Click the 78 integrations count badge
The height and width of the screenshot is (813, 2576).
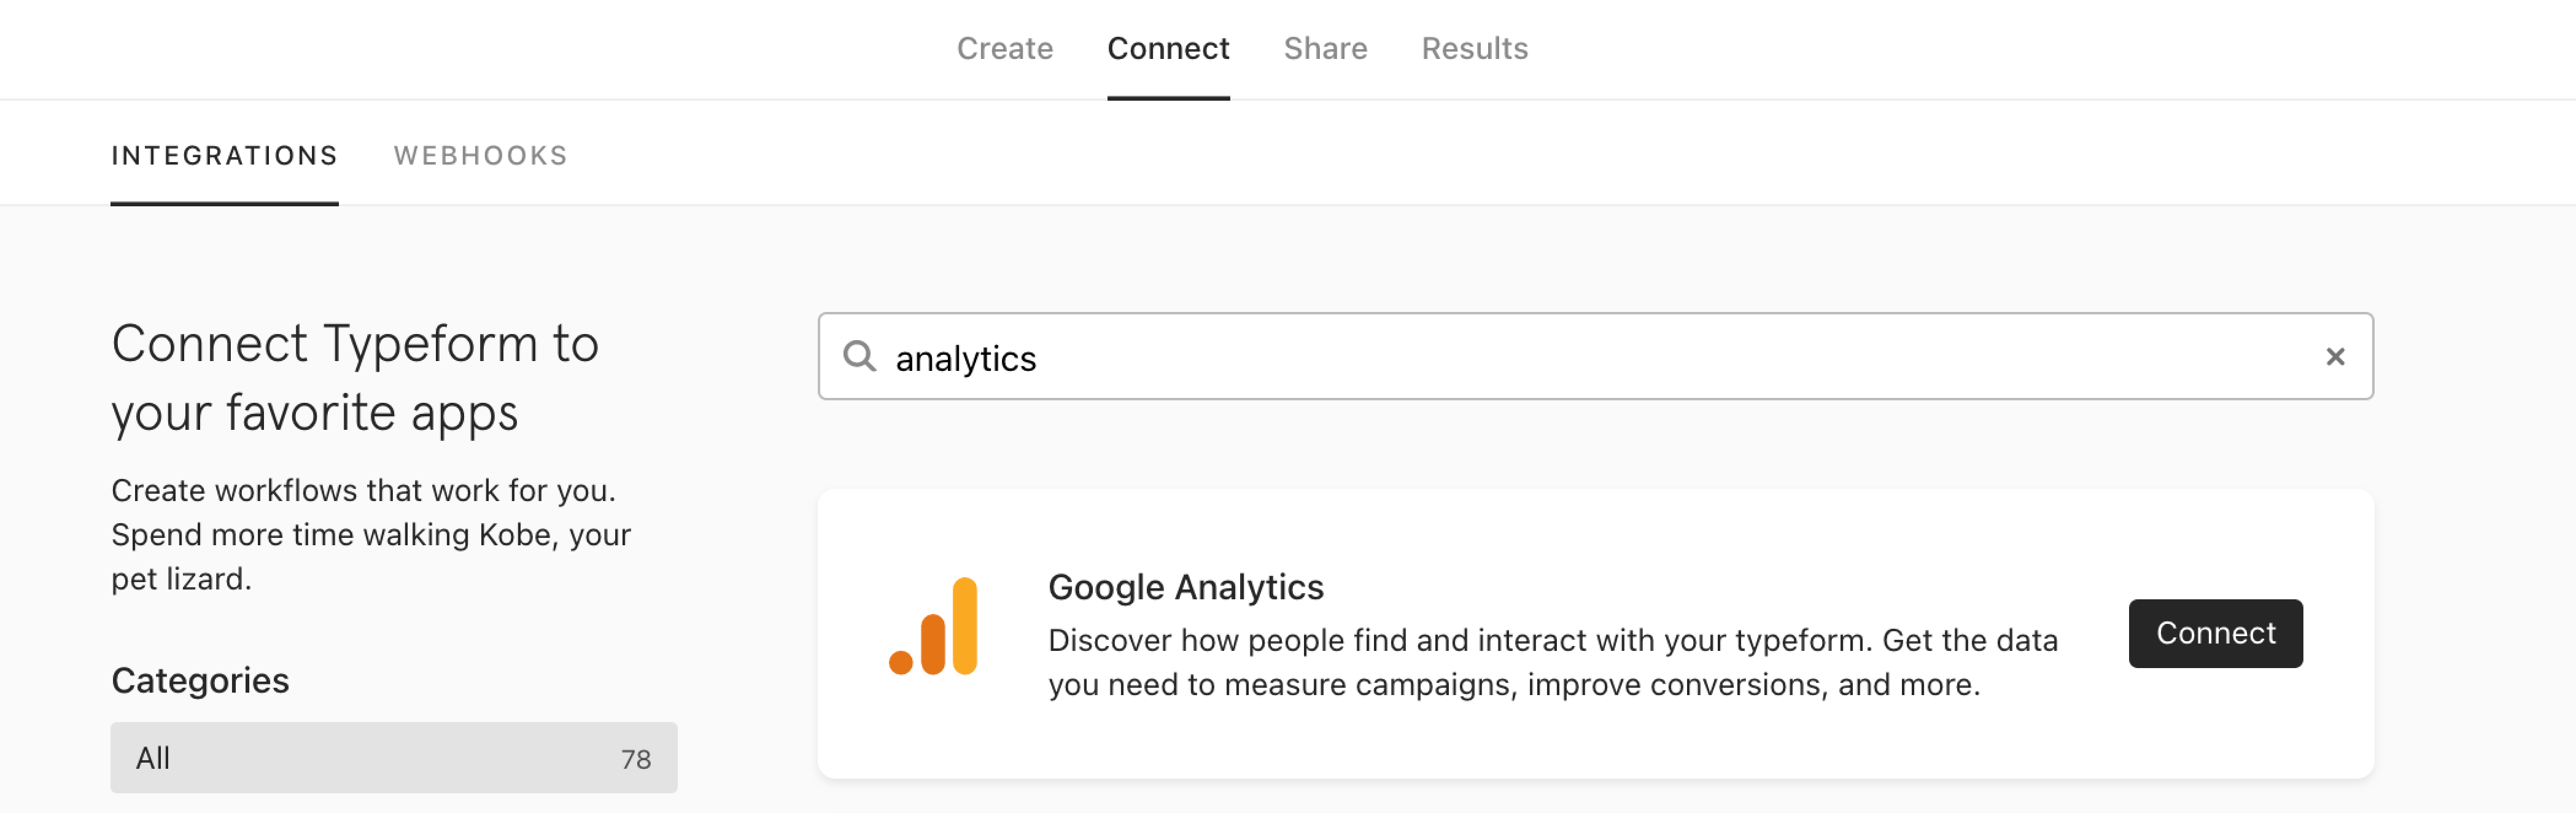click(x=635, y=758)
